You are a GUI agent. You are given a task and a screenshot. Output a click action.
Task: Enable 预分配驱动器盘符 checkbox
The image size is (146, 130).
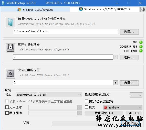click(x=86, y=101)
